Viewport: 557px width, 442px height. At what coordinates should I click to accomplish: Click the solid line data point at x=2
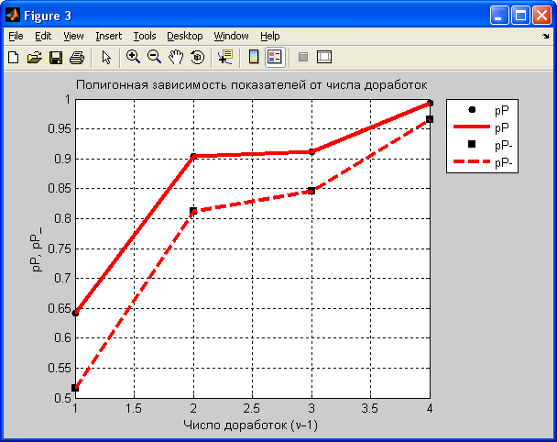pyautogui.click(x=193, y=156)
